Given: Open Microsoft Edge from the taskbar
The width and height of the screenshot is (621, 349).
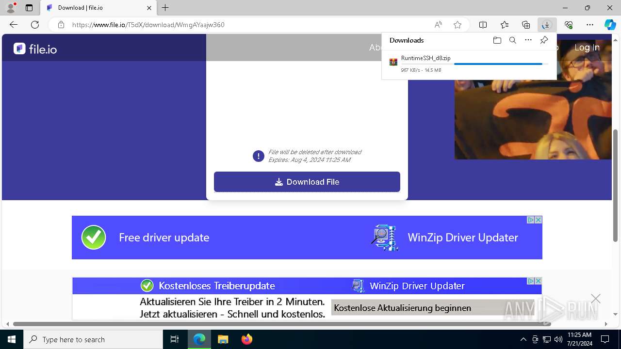Looking at the screenshot, I should [x=199, y=339].
